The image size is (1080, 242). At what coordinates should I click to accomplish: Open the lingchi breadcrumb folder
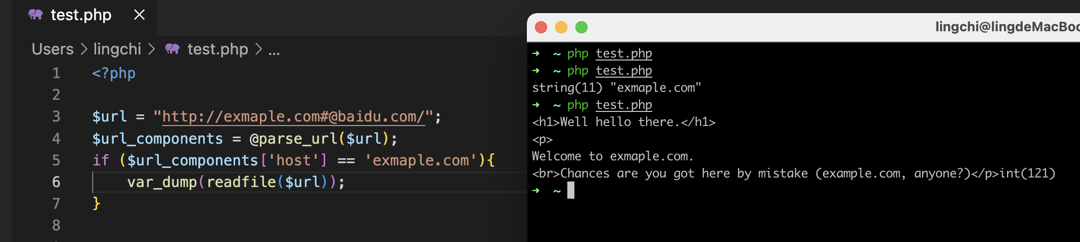point(117,49)
